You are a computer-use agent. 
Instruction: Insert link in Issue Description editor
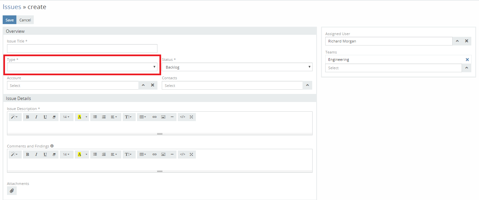(154, 117)
